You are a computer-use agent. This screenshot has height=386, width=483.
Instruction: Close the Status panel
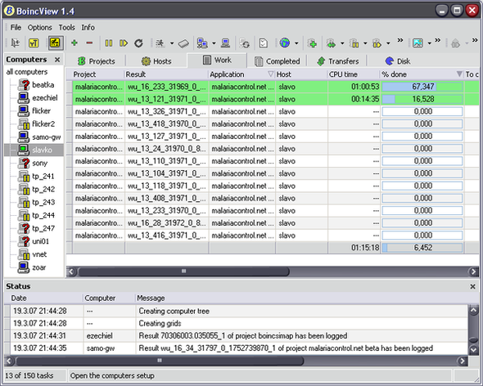click(473, 286)
